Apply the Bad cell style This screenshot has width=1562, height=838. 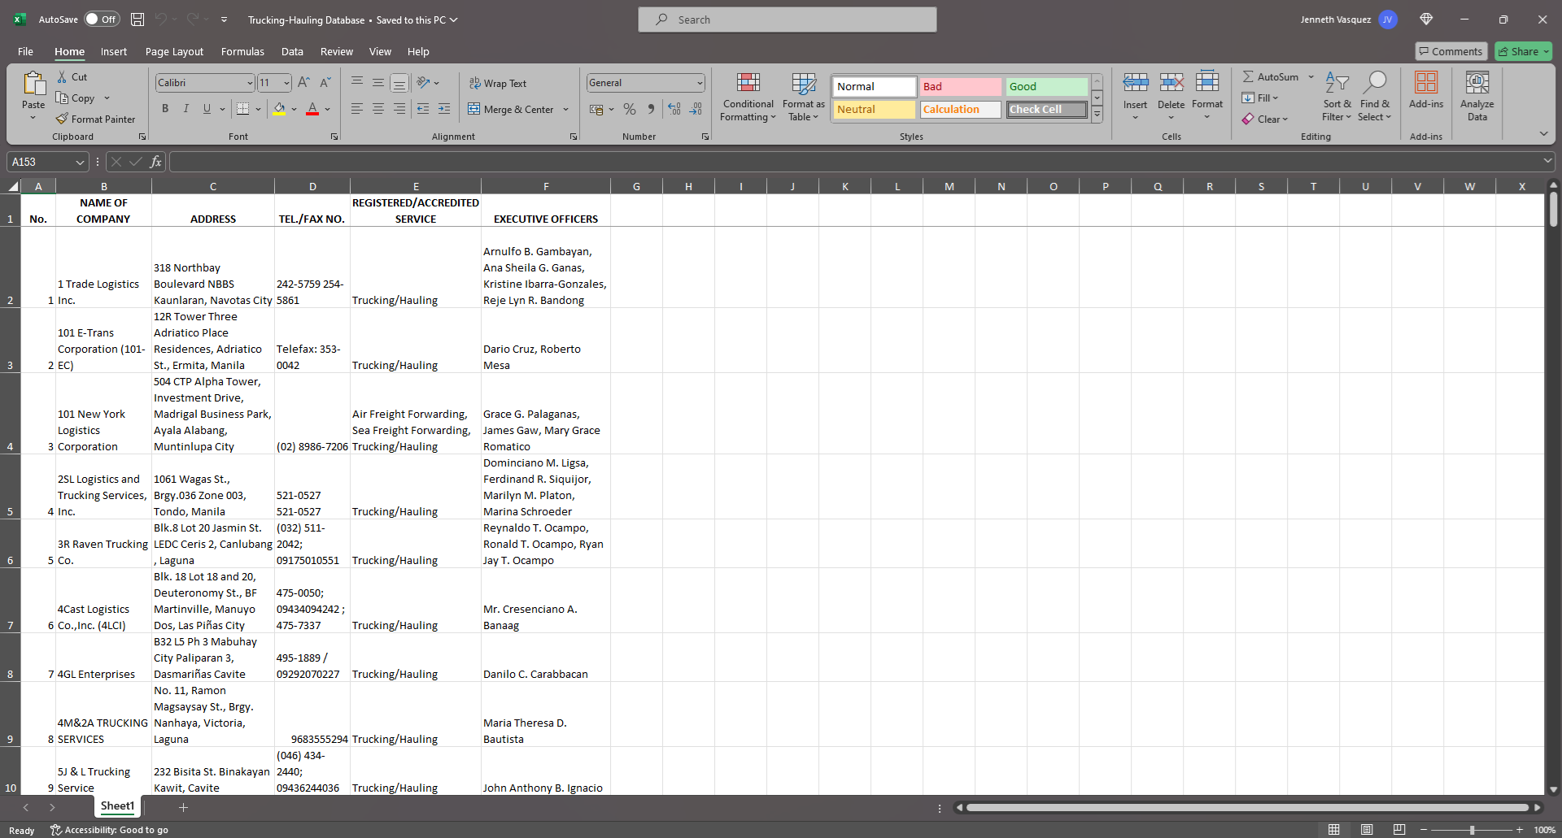pos(960,86)
